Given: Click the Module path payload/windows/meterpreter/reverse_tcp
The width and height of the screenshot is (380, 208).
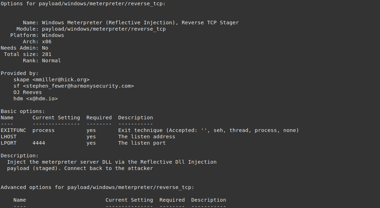Looking at the screenshot, I should 104,29.
